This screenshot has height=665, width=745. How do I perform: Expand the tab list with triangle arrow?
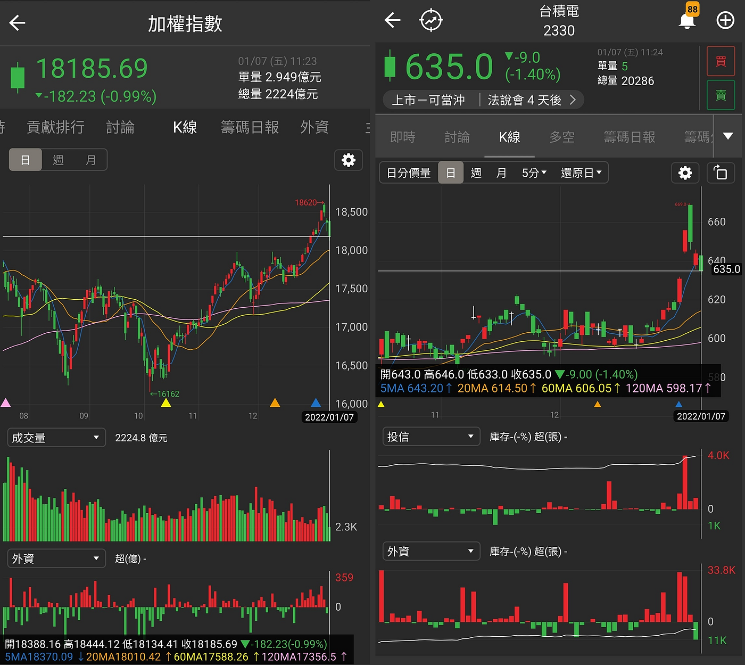pos(728,136)
